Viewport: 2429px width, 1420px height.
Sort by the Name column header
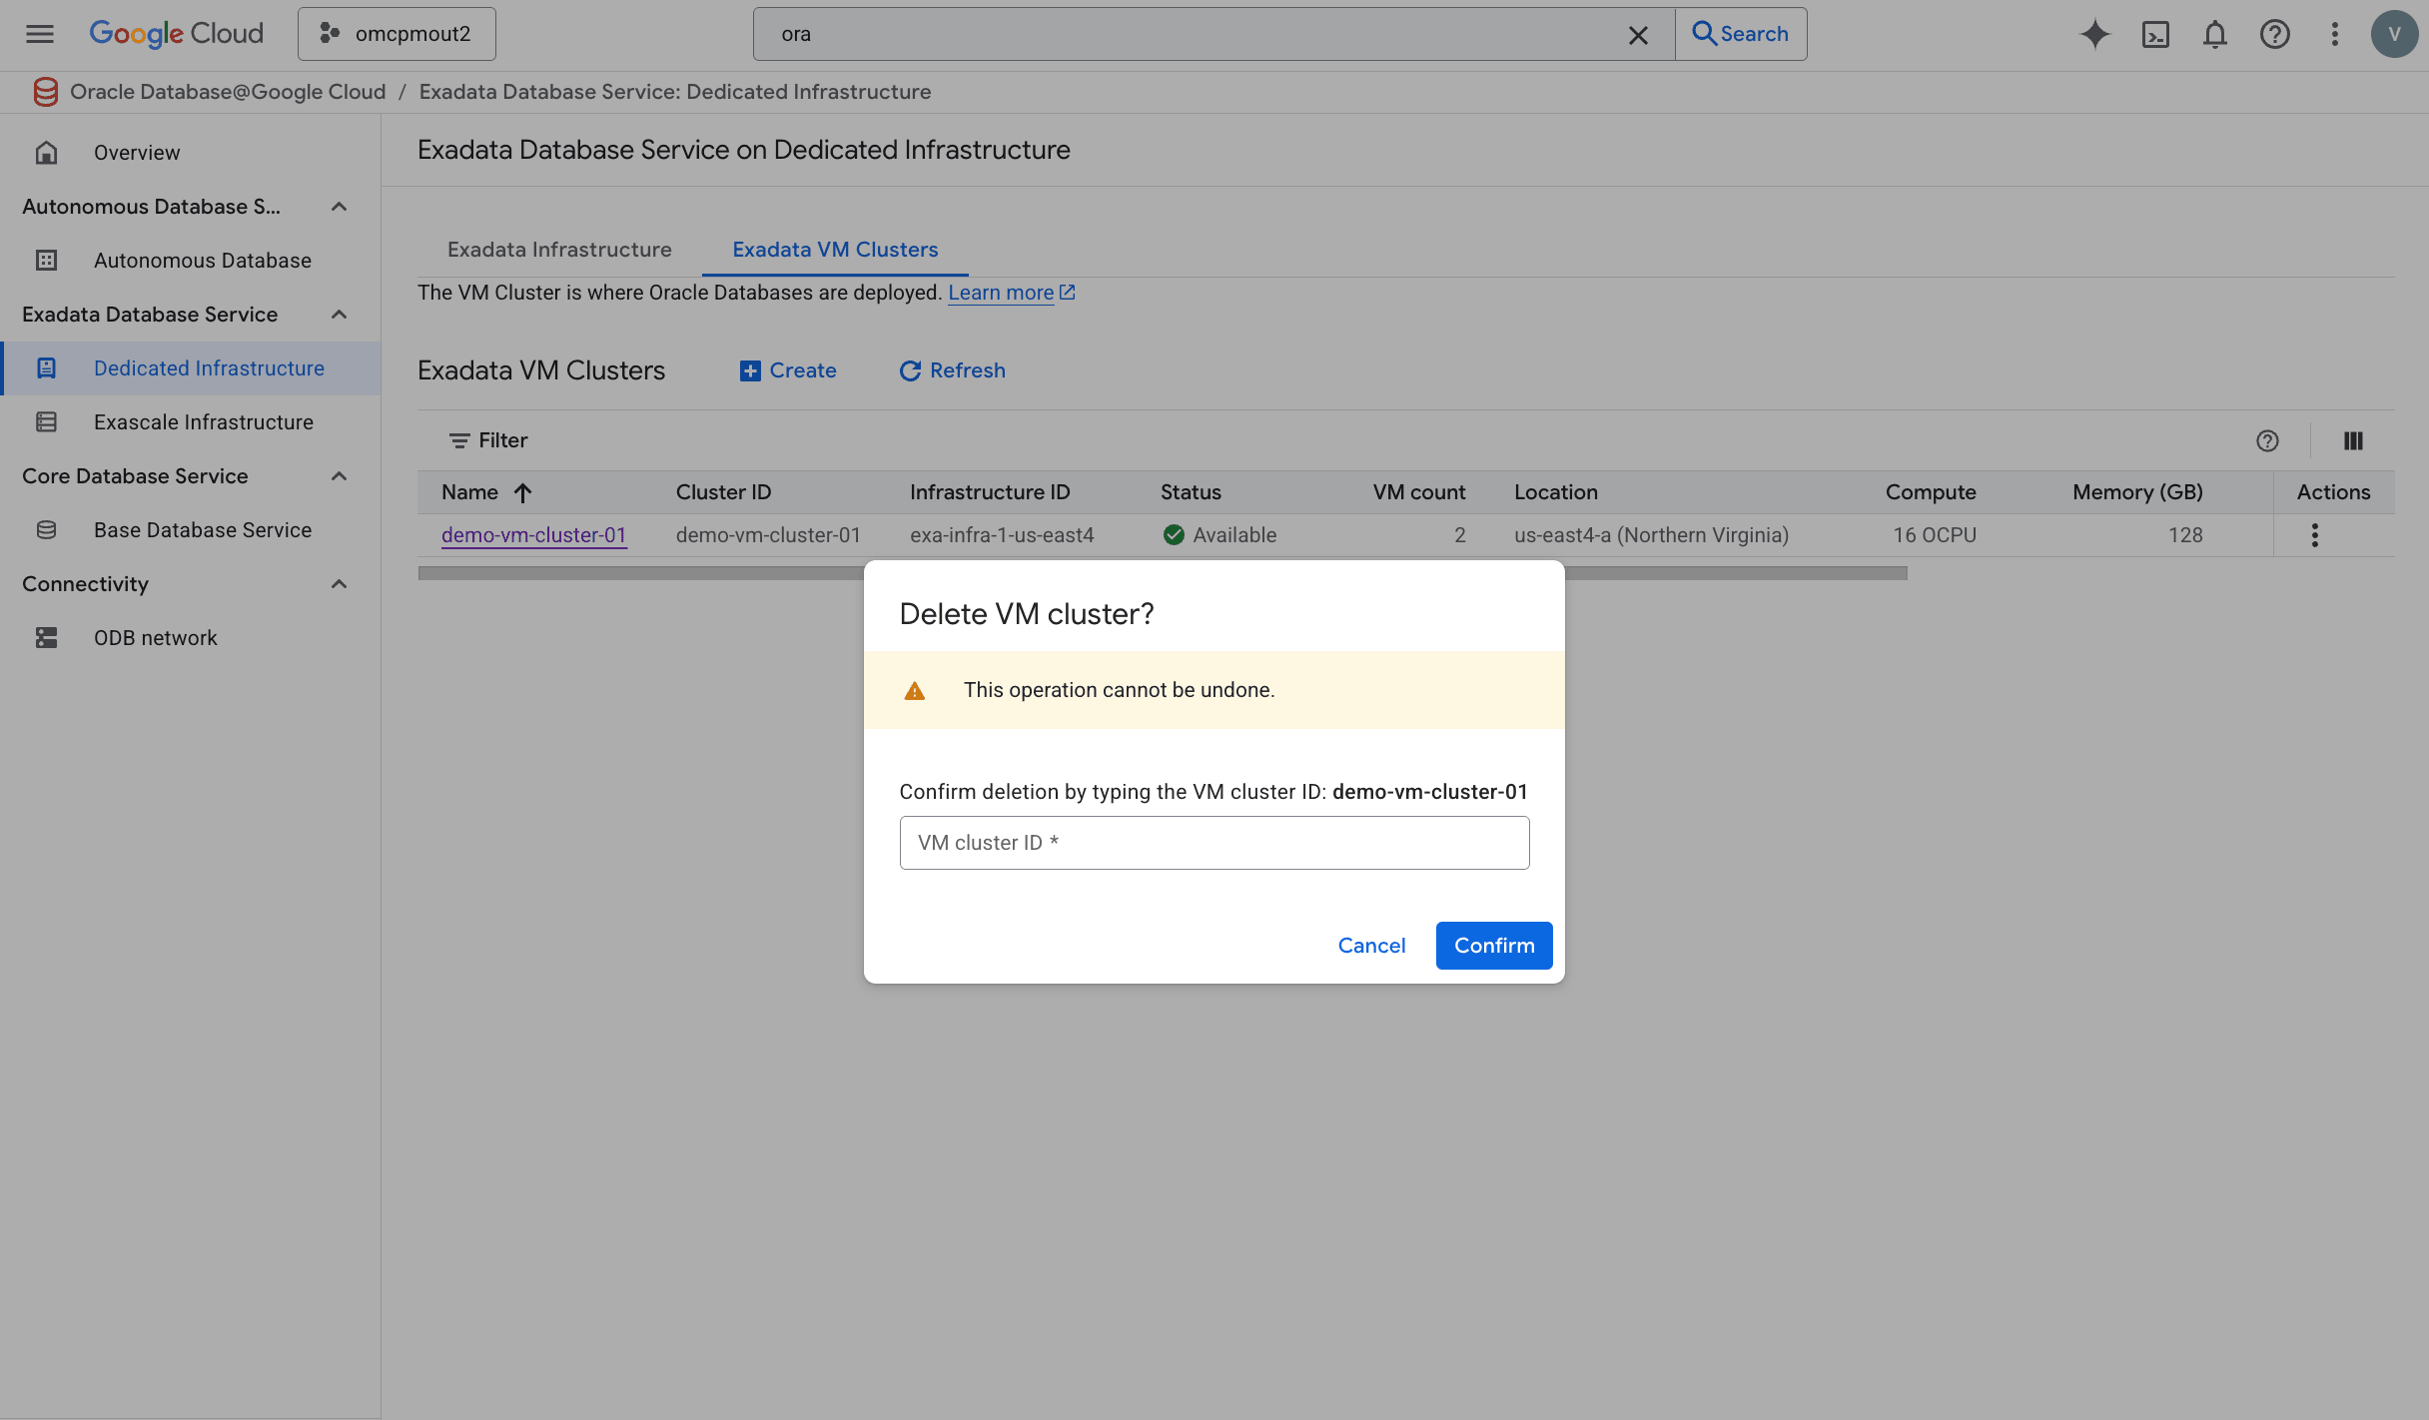pyautogui.click(x=470, y=492)
